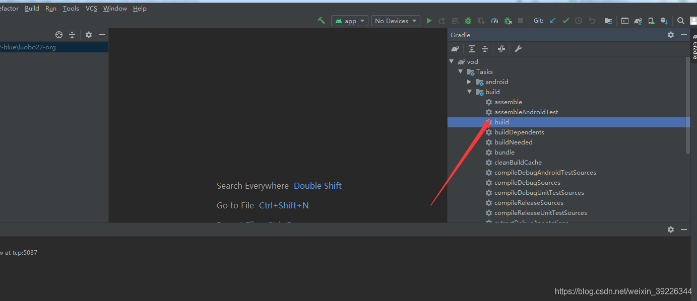
Task: Click the Stop square button
Action: click(521, 21)
